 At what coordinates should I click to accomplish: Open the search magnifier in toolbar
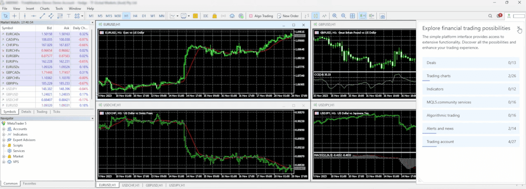tap(490, 16)
